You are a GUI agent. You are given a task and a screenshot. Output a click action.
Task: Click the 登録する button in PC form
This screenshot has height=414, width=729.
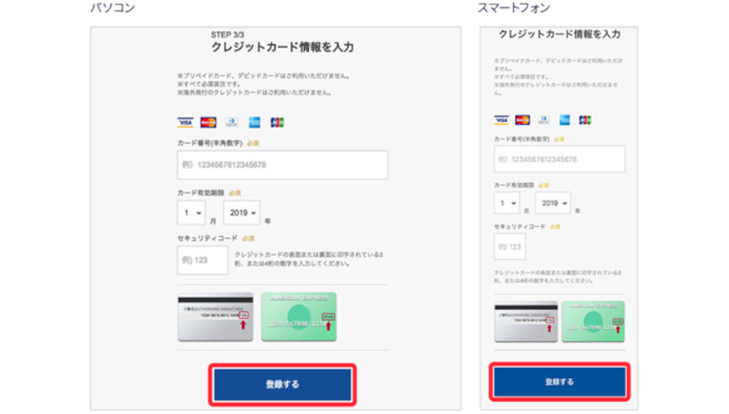click(282, 384)
